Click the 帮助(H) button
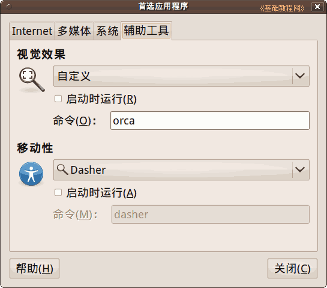The width and height of the screenshot is (327, 288). [34, 268]
